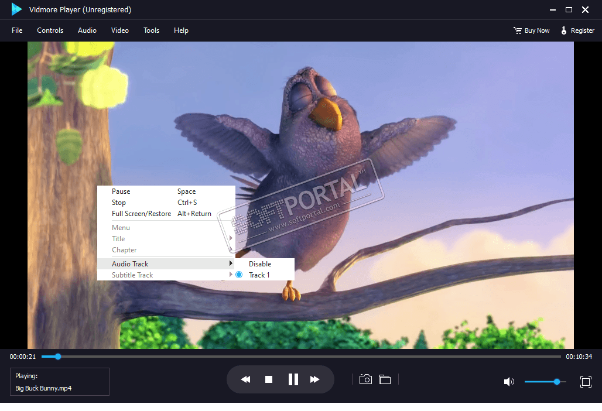Click the Register key icon

point(563,30)
